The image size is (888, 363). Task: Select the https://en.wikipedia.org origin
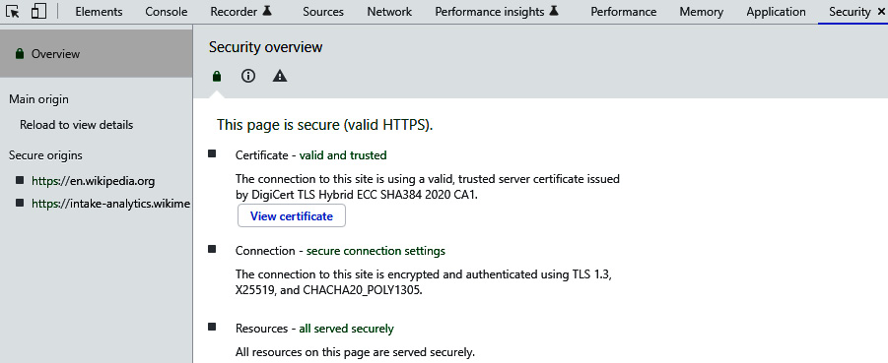93,181
